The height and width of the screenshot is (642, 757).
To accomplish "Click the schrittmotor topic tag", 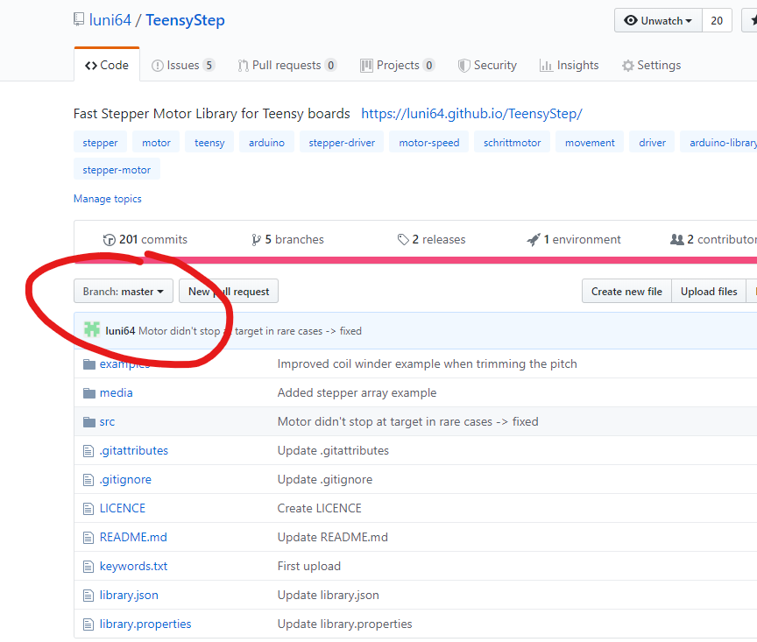I will [x=513, y=143].
